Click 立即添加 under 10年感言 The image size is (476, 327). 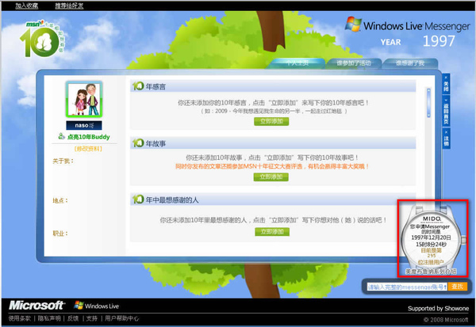coord(271,121)
